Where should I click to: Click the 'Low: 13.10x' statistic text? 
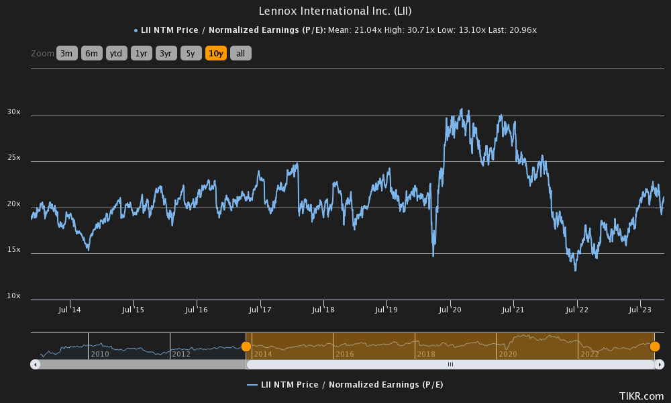point(462,30)
